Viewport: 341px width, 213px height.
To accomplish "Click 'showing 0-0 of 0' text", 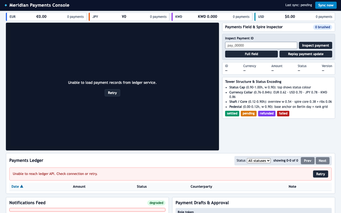I will click(x=286, y=160).
